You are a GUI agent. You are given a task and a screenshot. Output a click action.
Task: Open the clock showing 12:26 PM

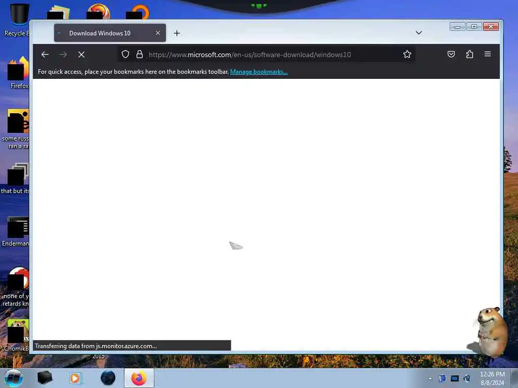click(x=492, y=378)
